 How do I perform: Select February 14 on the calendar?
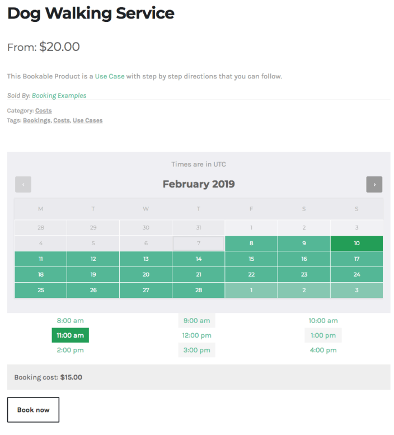[x=199, y=259]
